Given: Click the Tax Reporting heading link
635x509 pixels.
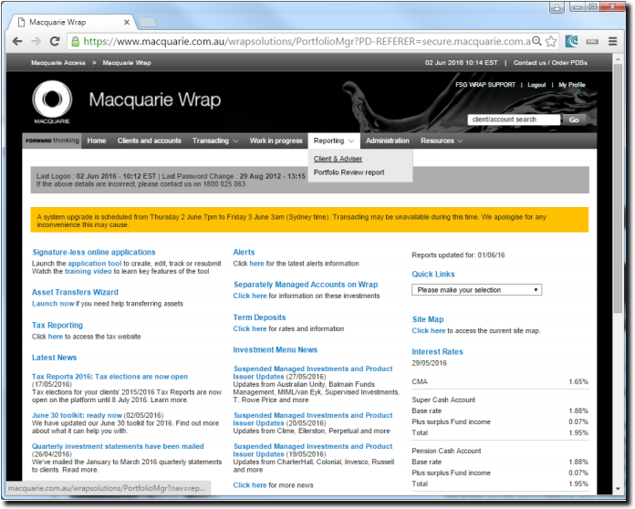Looking at the screenshot, I should pos(57,325).
